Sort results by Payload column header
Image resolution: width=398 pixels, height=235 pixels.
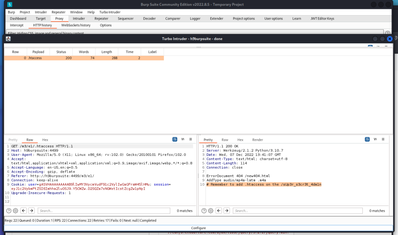click(x=38, y=52)
